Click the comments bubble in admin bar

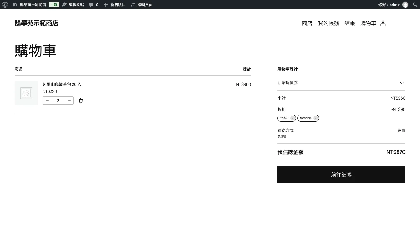coord(94,5)
